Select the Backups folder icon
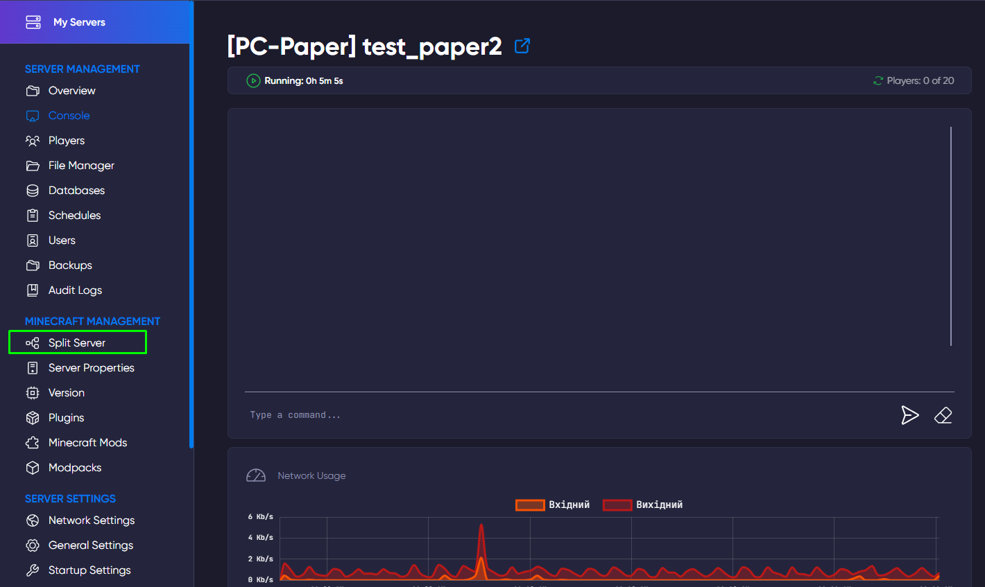The image size is (985, 587). coord(33,265)
